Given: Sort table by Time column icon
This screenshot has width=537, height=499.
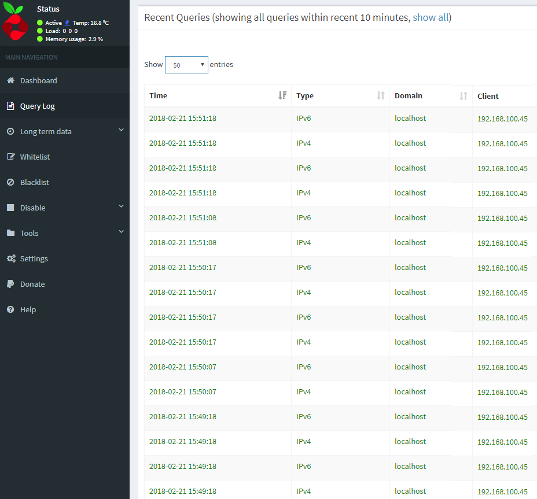Looking at the screenshot, I should [282, 96].
